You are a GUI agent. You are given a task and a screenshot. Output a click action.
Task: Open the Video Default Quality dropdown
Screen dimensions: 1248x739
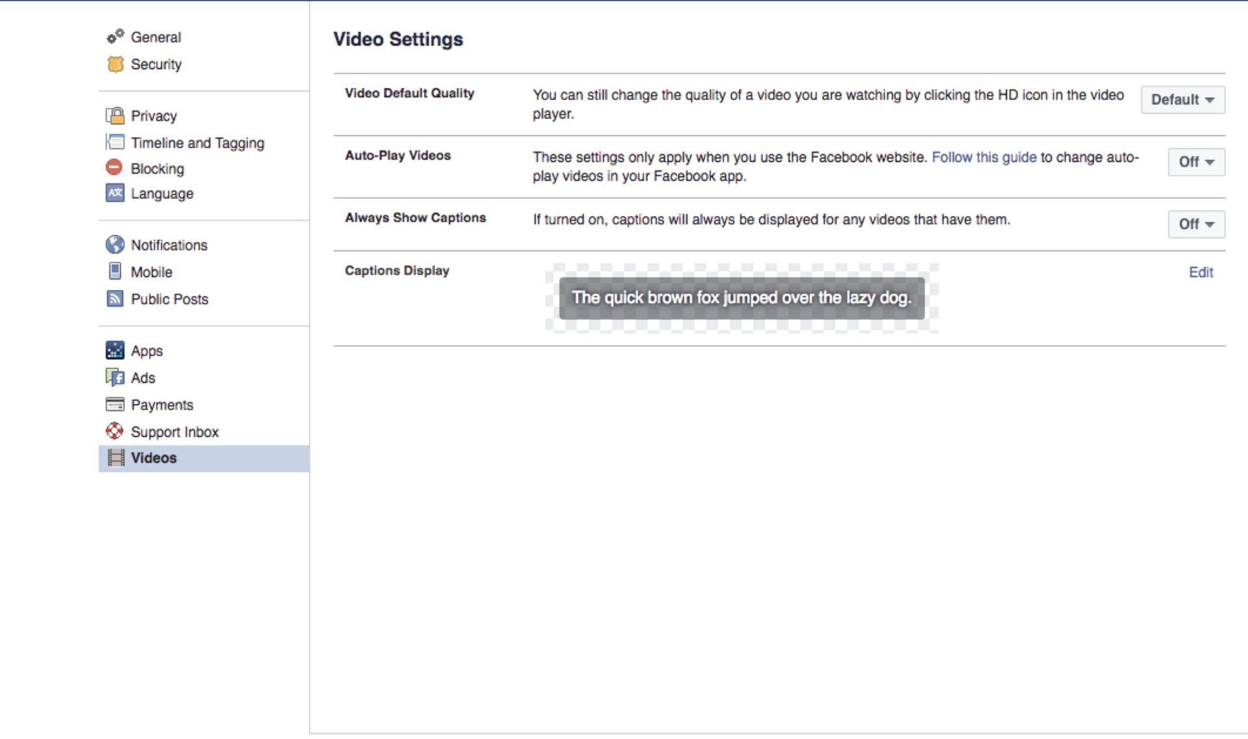pos(1182,99)
